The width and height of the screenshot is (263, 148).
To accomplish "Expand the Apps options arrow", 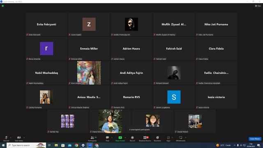I will pos(172,138).
